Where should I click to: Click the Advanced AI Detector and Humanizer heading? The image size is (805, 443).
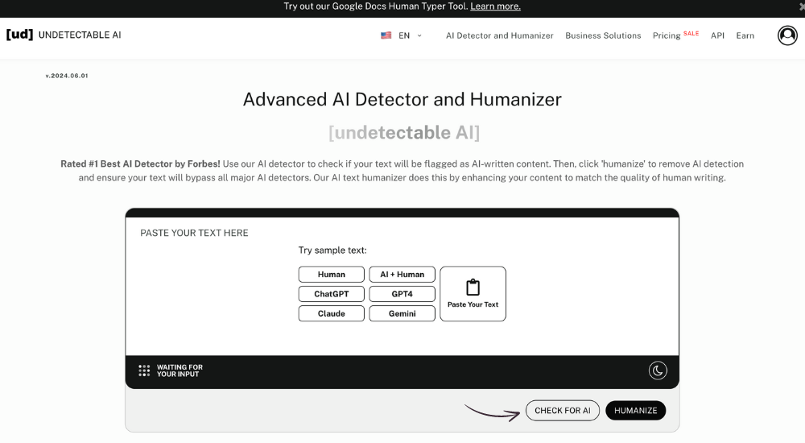pyautogui.click(x=402, y=99)
